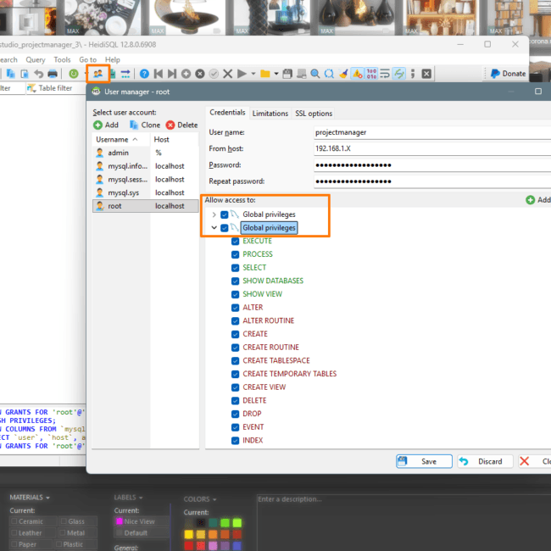551x551 pixels.
Task: Uncheck the DROP privilege checkbox
Action: click(x=236, y=414)
